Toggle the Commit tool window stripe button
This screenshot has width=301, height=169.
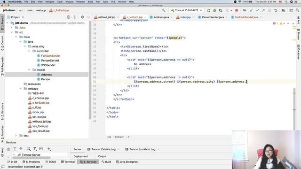click(x=2, y=43)
